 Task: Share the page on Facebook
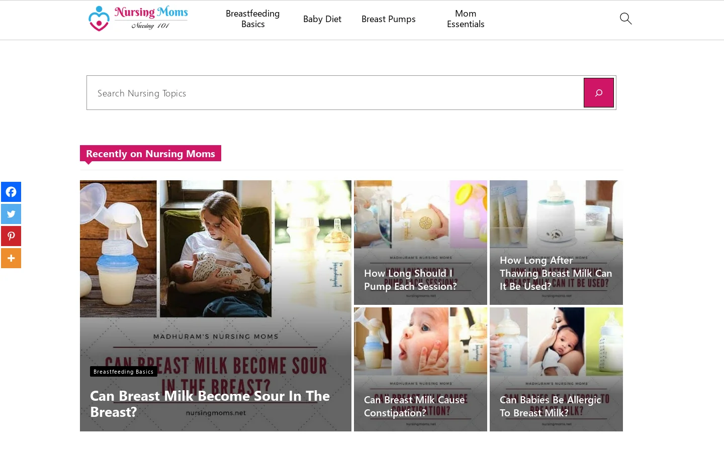[11, 192]
